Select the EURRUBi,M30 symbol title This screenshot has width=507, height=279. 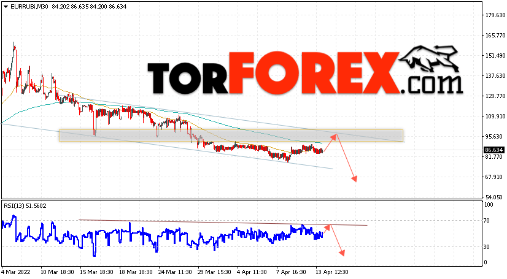tap(29, 7)
